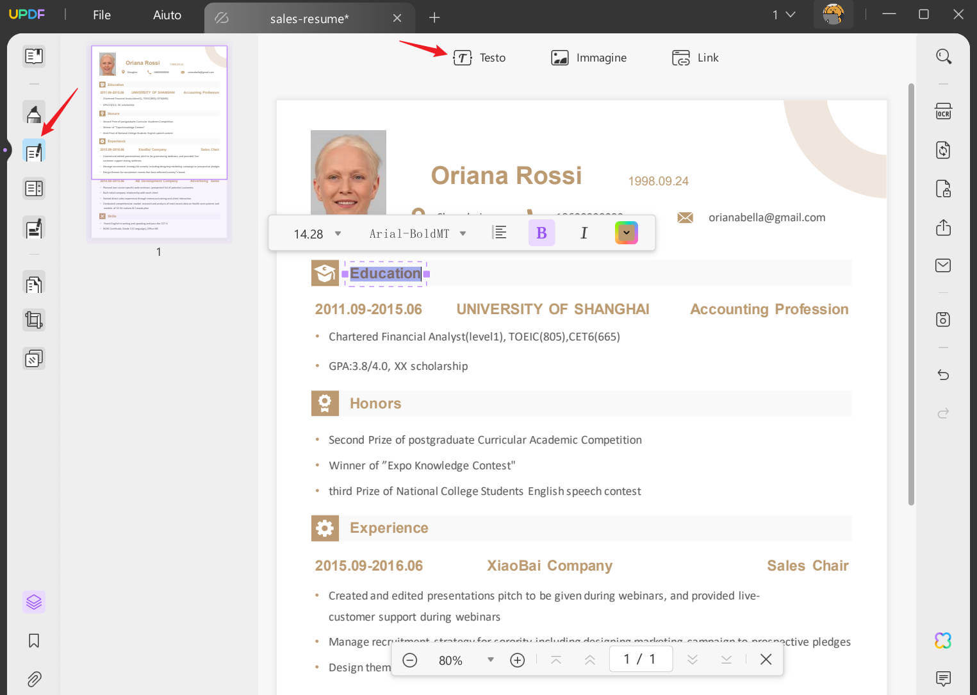Show the Layers panel
Screen dimensions: 977x695
pyautogui.click(x=34, y=602)
